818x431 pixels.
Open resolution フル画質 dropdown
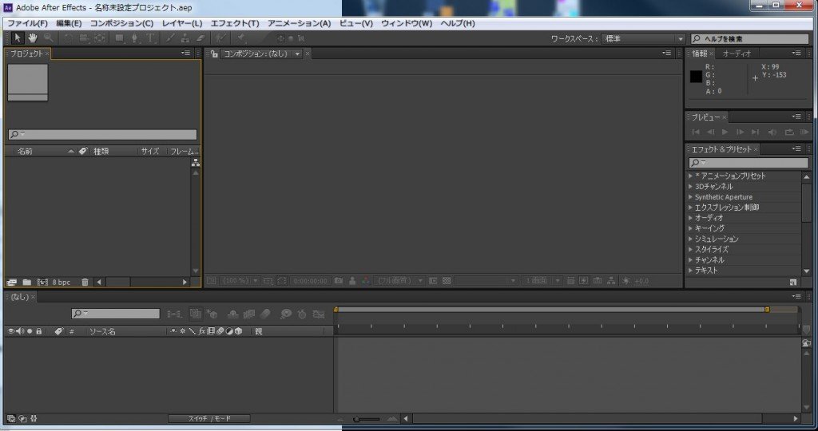pos(399,280)
